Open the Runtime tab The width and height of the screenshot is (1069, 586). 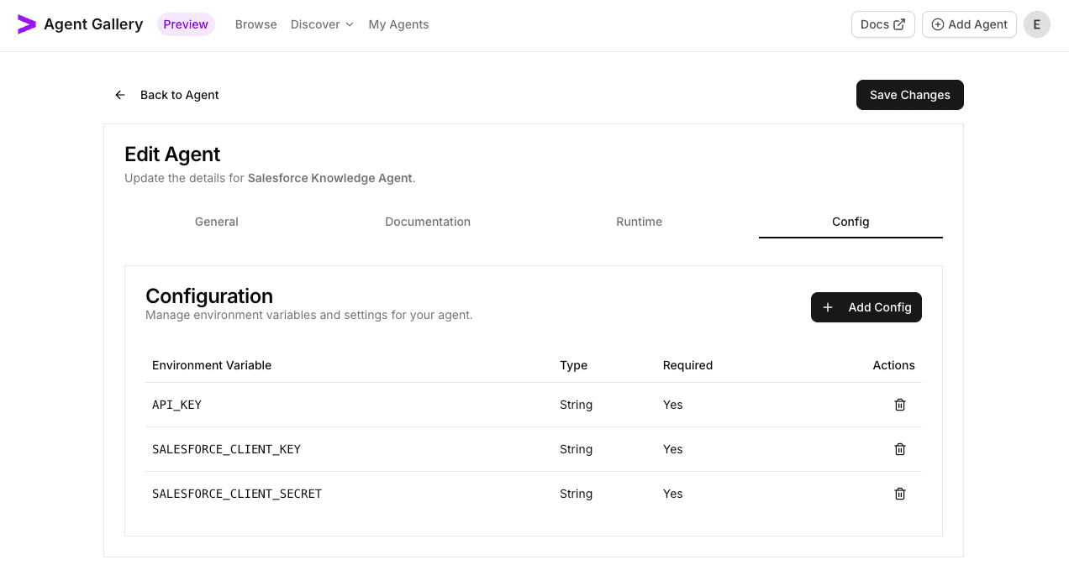(x=639, y=222)
